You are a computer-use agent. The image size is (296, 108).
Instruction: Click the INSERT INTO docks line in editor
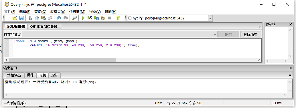(x=46, y=41)
